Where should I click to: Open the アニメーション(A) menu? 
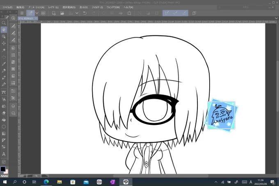pos(36,7)
